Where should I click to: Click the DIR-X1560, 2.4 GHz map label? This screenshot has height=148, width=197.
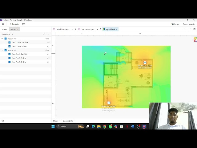pyautogui.click(x=145, y=66)
